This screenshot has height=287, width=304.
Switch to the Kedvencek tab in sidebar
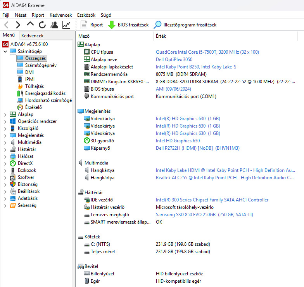point(33,36)
